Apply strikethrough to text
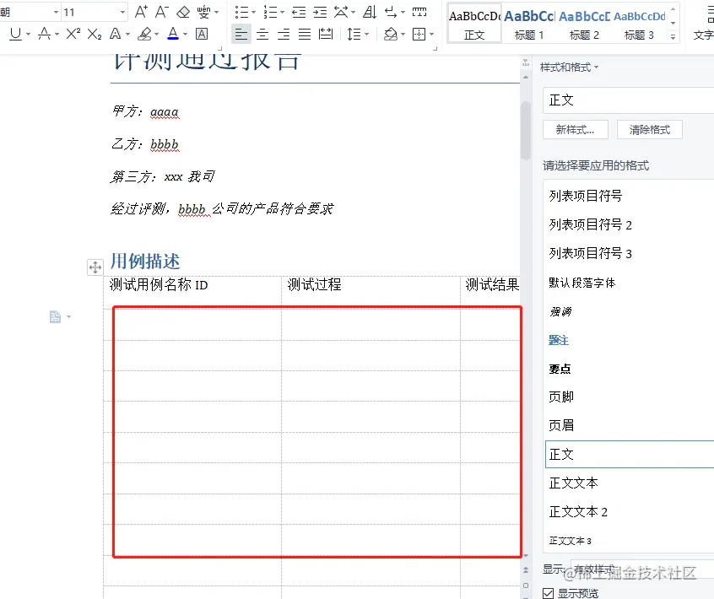714x599 pixels. click(x=44, y=34)
